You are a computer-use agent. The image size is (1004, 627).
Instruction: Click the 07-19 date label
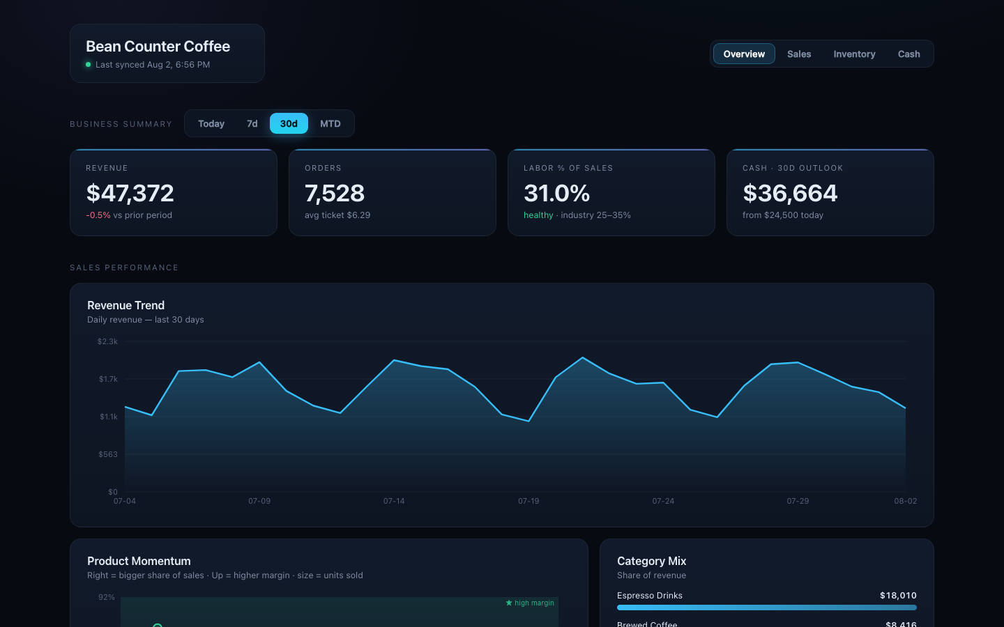[x=528, y=502]
